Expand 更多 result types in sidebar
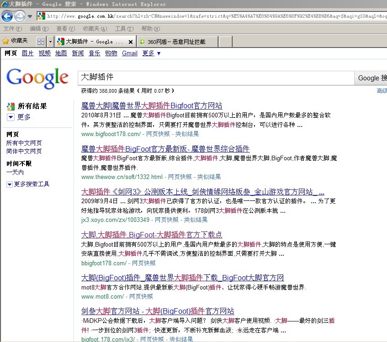Image resolution: width=387 pixels, height=342 pixels. [x=19, y=117]
